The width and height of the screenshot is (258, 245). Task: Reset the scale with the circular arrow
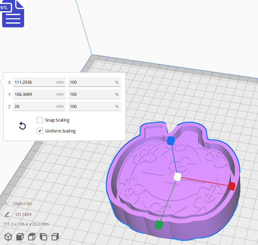22,126
